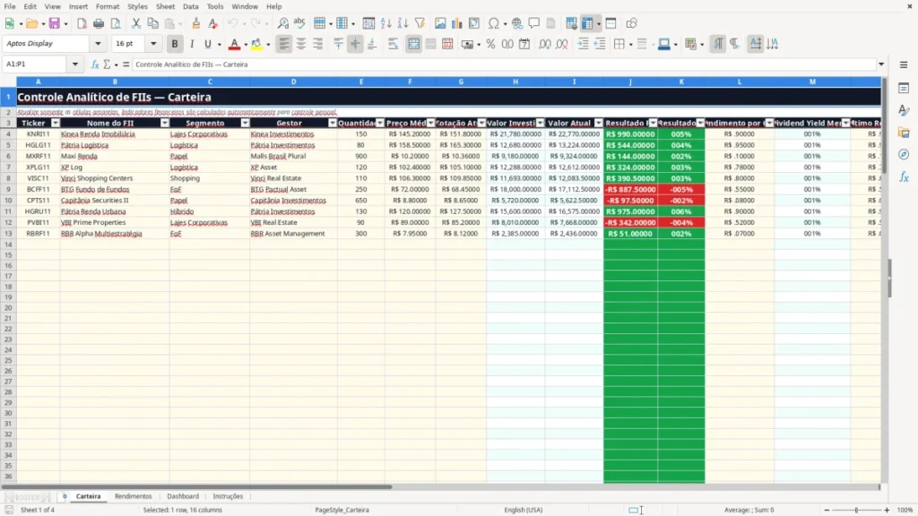The height and width of the screenshot is (516, 918).
Task: Click the formula input line
Action: [504, 64]
